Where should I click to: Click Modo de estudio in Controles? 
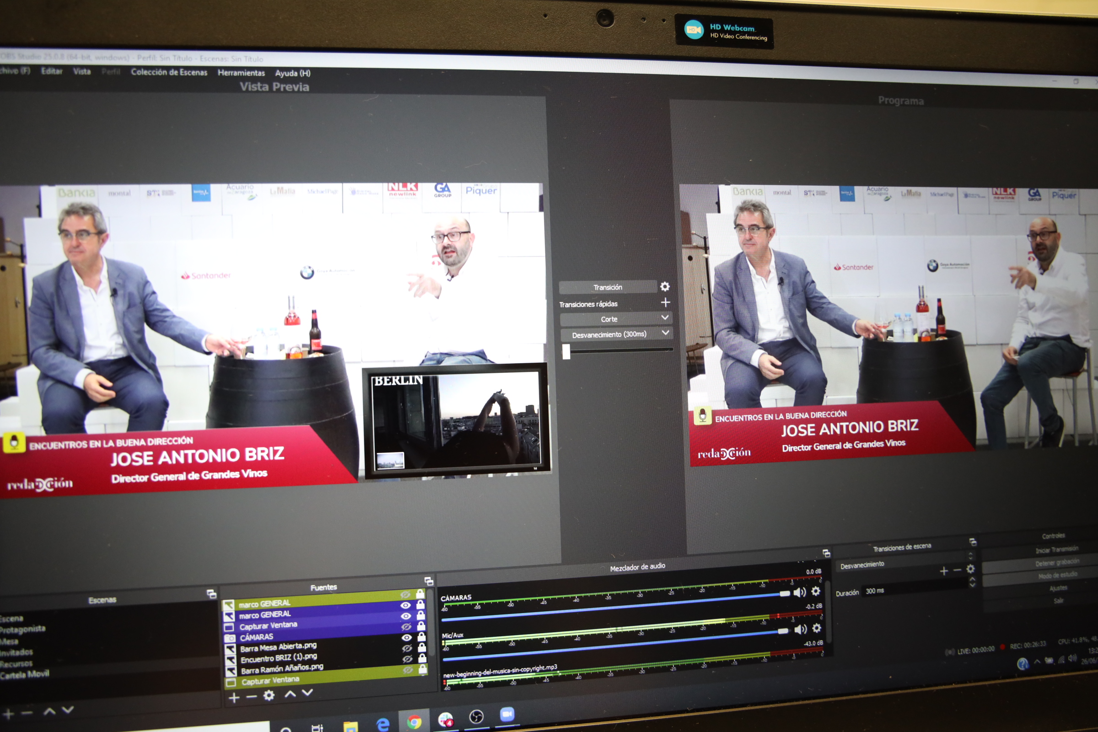coord(1058,575)
